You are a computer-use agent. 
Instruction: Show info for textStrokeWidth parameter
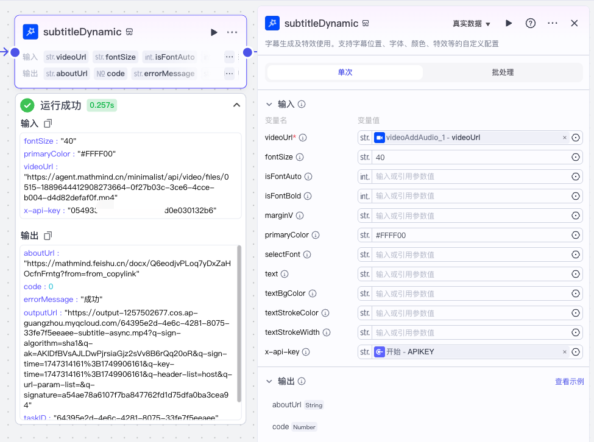[327, 332]
